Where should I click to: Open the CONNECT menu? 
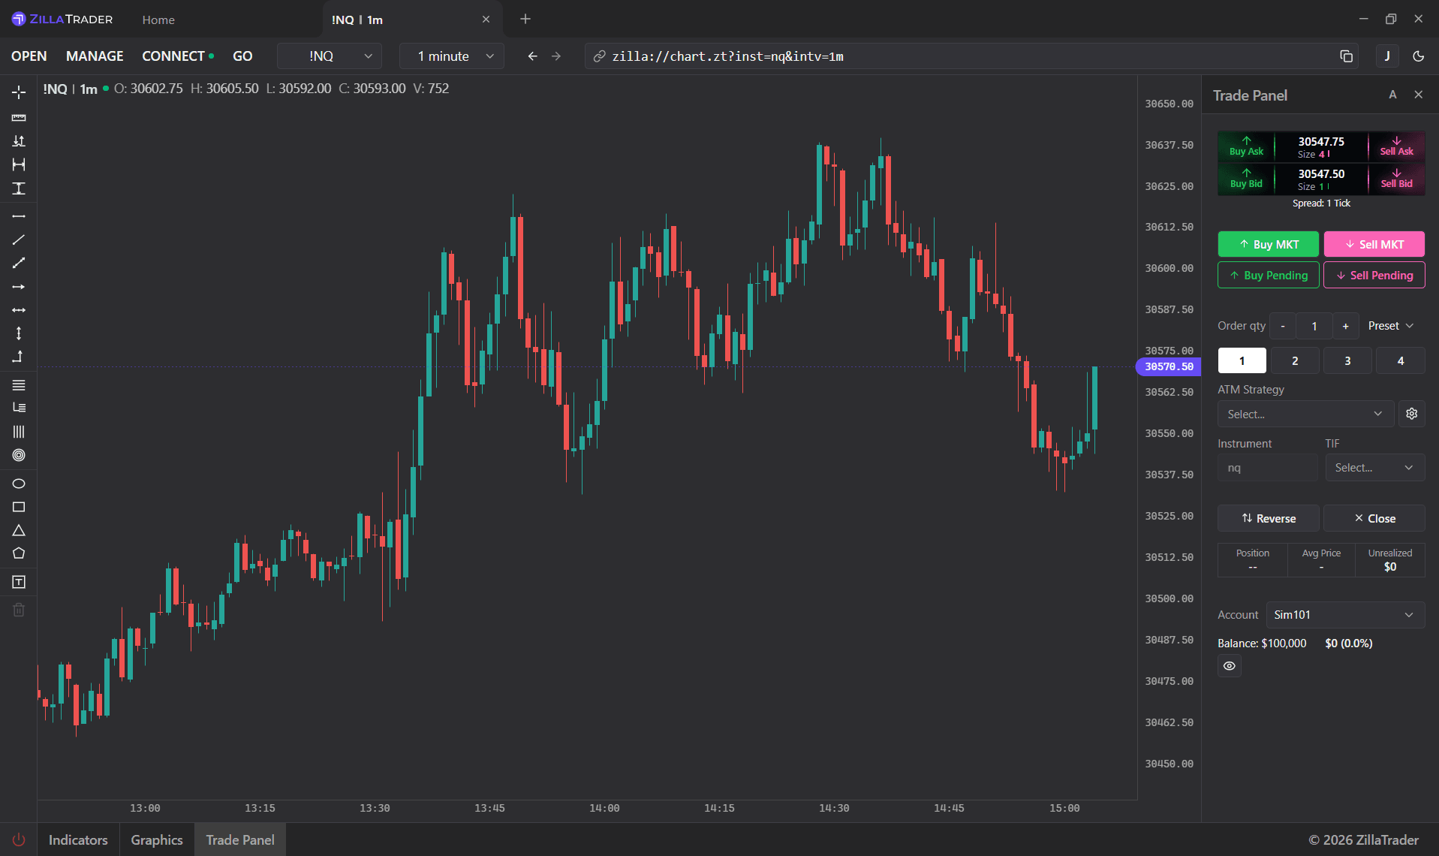coord(177,56)
